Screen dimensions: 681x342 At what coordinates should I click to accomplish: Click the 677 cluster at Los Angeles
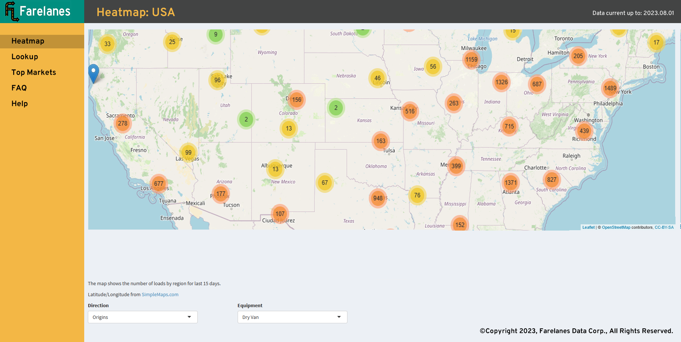(159, 184)
